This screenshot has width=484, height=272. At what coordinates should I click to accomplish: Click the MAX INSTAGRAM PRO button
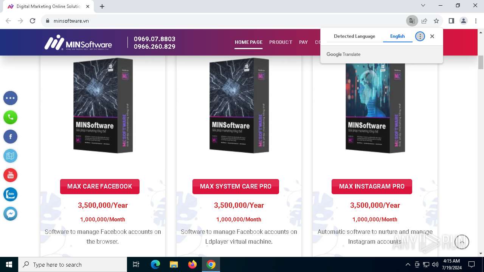coord(372,187)
